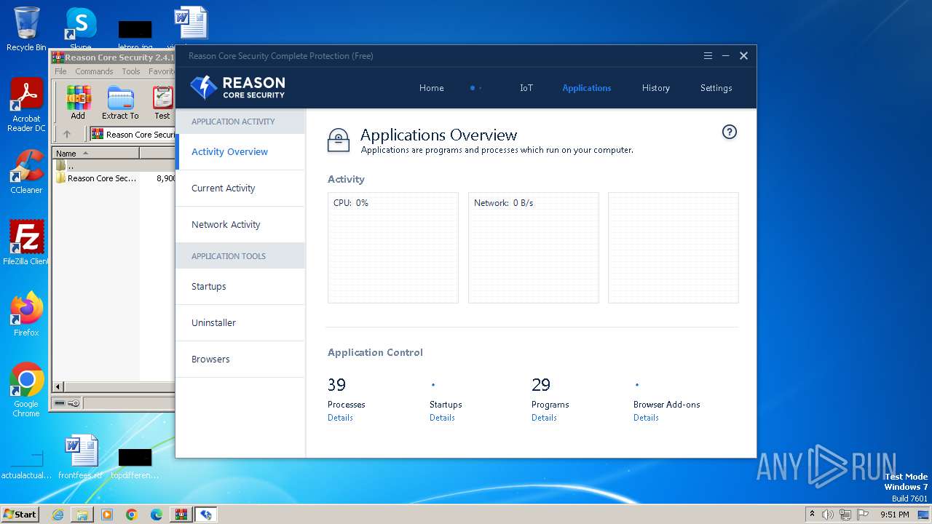Click the Edge taskbar icon
932x524 pixels.
[157, 515]
